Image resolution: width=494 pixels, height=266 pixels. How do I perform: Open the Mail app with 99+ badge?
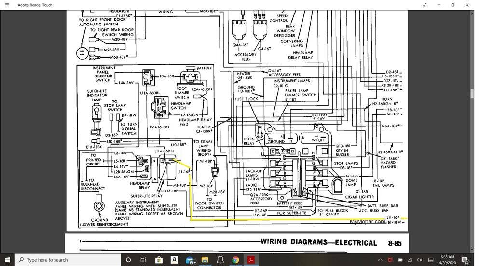(x=190, y=260)
